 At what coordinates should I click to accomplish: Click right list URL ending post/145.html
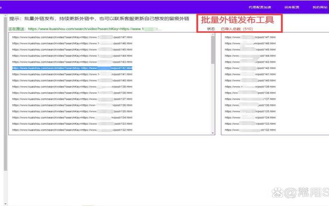(250, 49)
